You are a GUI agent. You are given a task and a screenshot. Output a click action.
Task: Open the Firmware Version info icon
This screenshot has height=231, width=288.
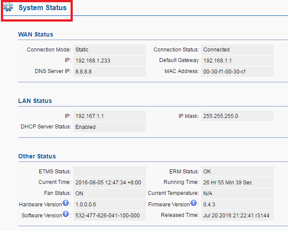tap(194, 203)
